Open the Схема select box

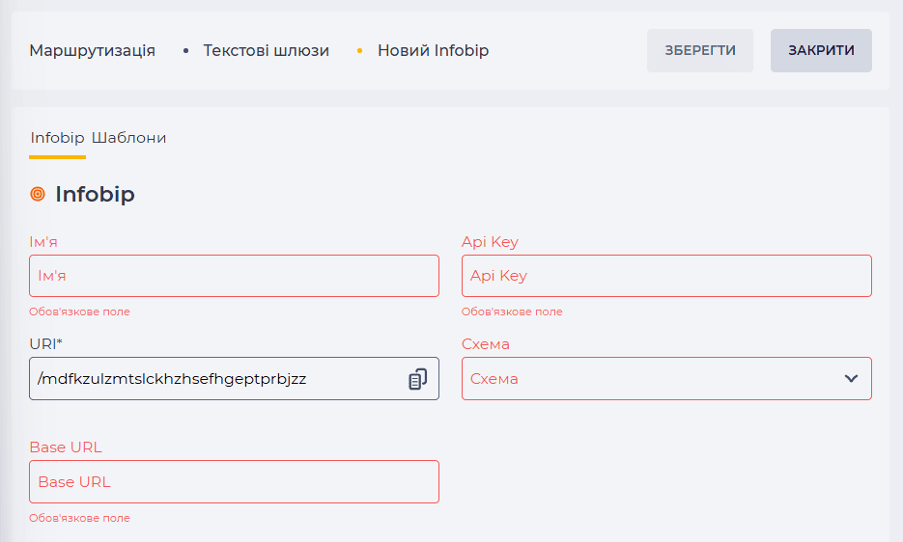(666, 379)
